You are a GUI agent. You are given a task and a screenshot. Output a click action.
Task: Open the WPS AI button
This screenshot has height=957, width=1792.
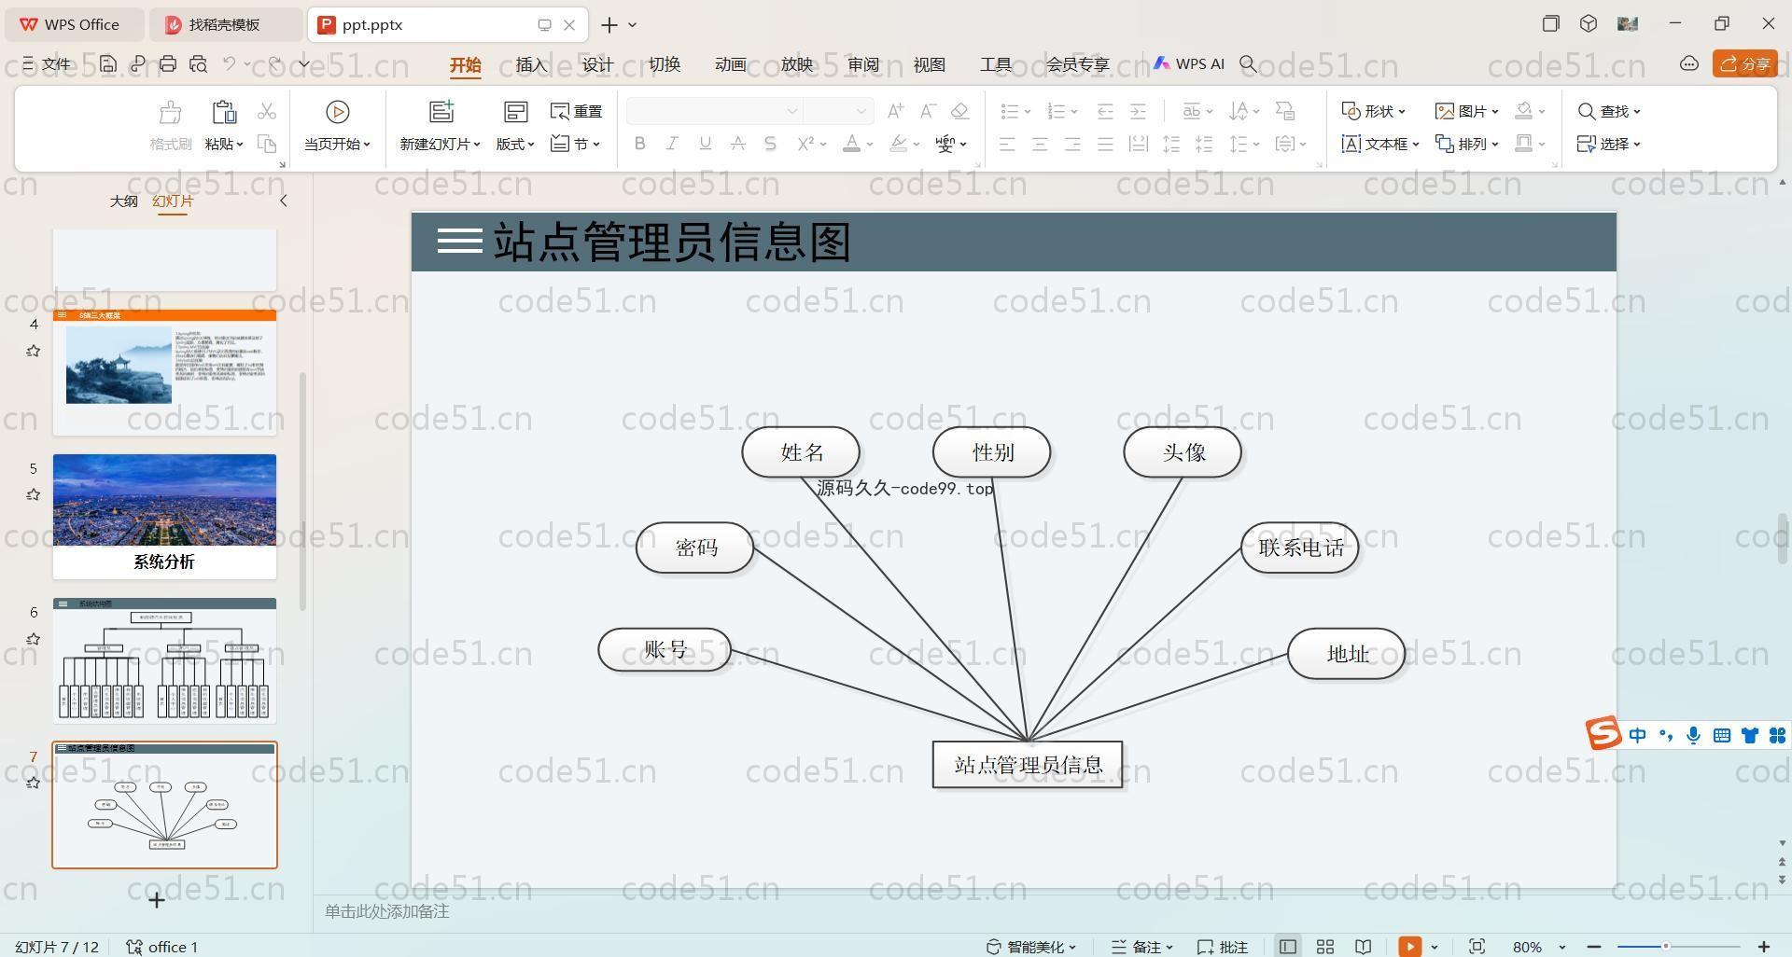pyautogui.click(x=1188, y=63)
